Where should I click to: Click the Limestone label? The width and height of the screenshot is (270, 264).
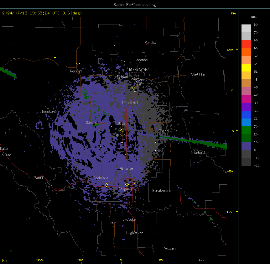tap(48, 112)
